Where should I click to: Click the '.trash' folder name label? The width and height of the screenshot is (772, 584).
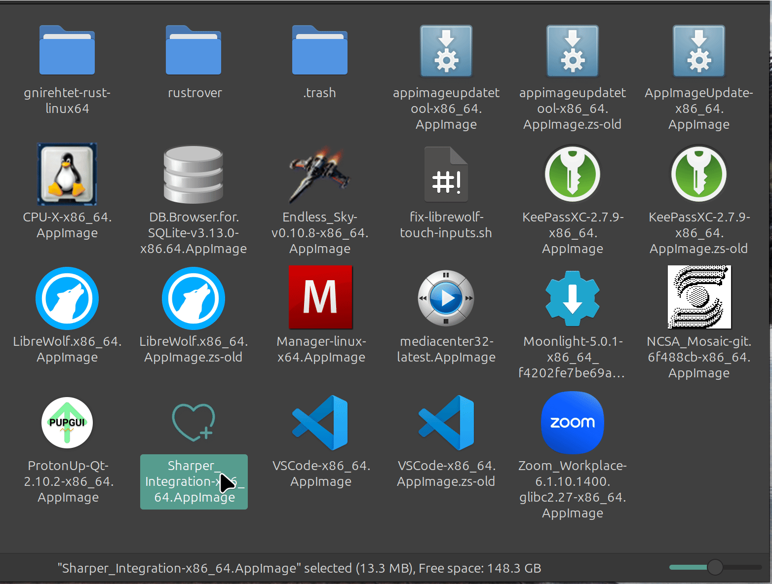point(320,93)
